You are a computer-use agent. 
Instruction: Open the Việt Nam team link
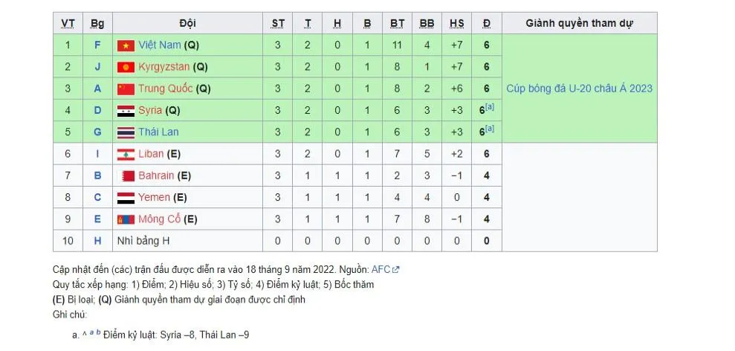pyautogui.click(x=159, y=45)
